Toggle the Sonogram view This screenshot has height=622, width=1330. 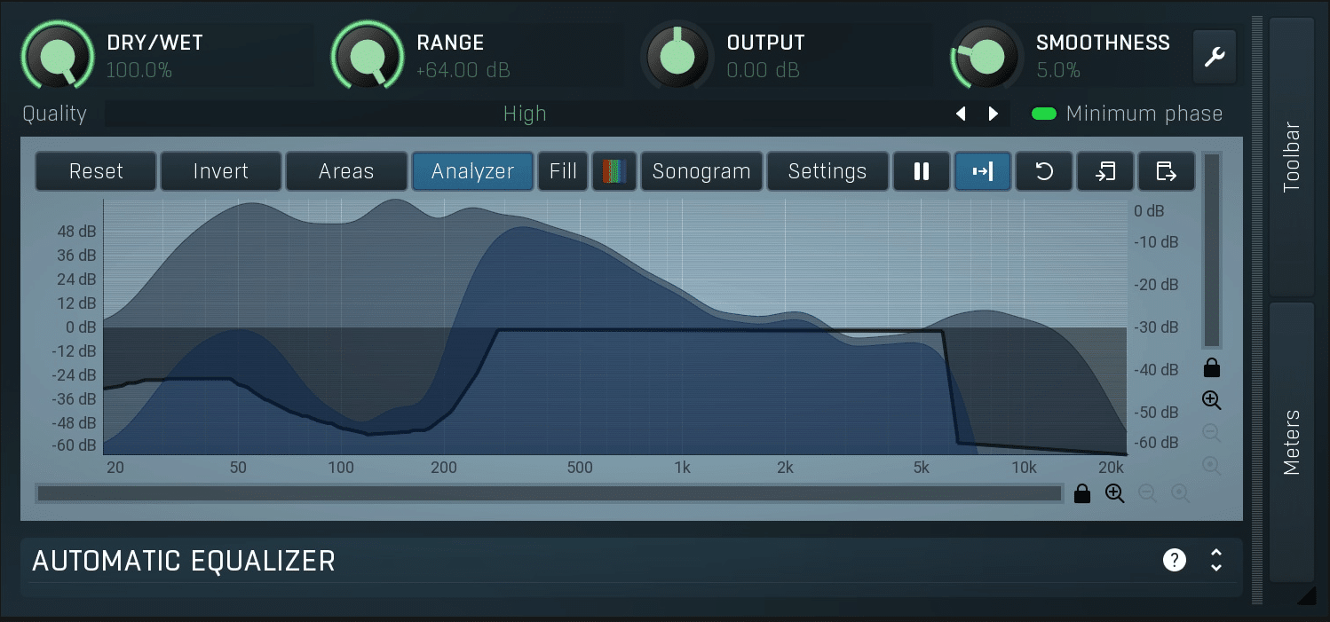tap(701, 170)
